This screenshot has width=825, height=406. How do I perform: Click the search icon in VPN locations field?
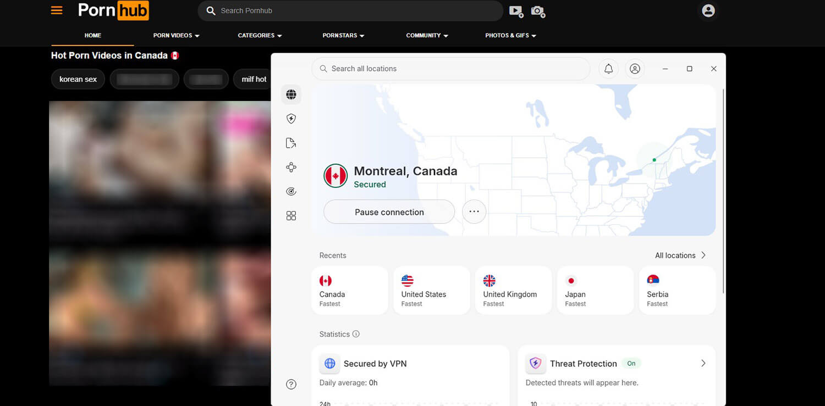pyautogui.click(x=323, y=69)
